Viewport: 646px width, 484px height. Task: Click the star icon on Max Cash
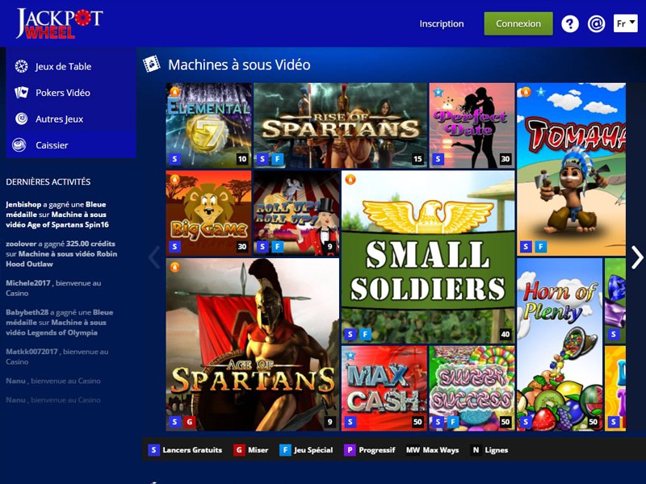coord(350,354)
